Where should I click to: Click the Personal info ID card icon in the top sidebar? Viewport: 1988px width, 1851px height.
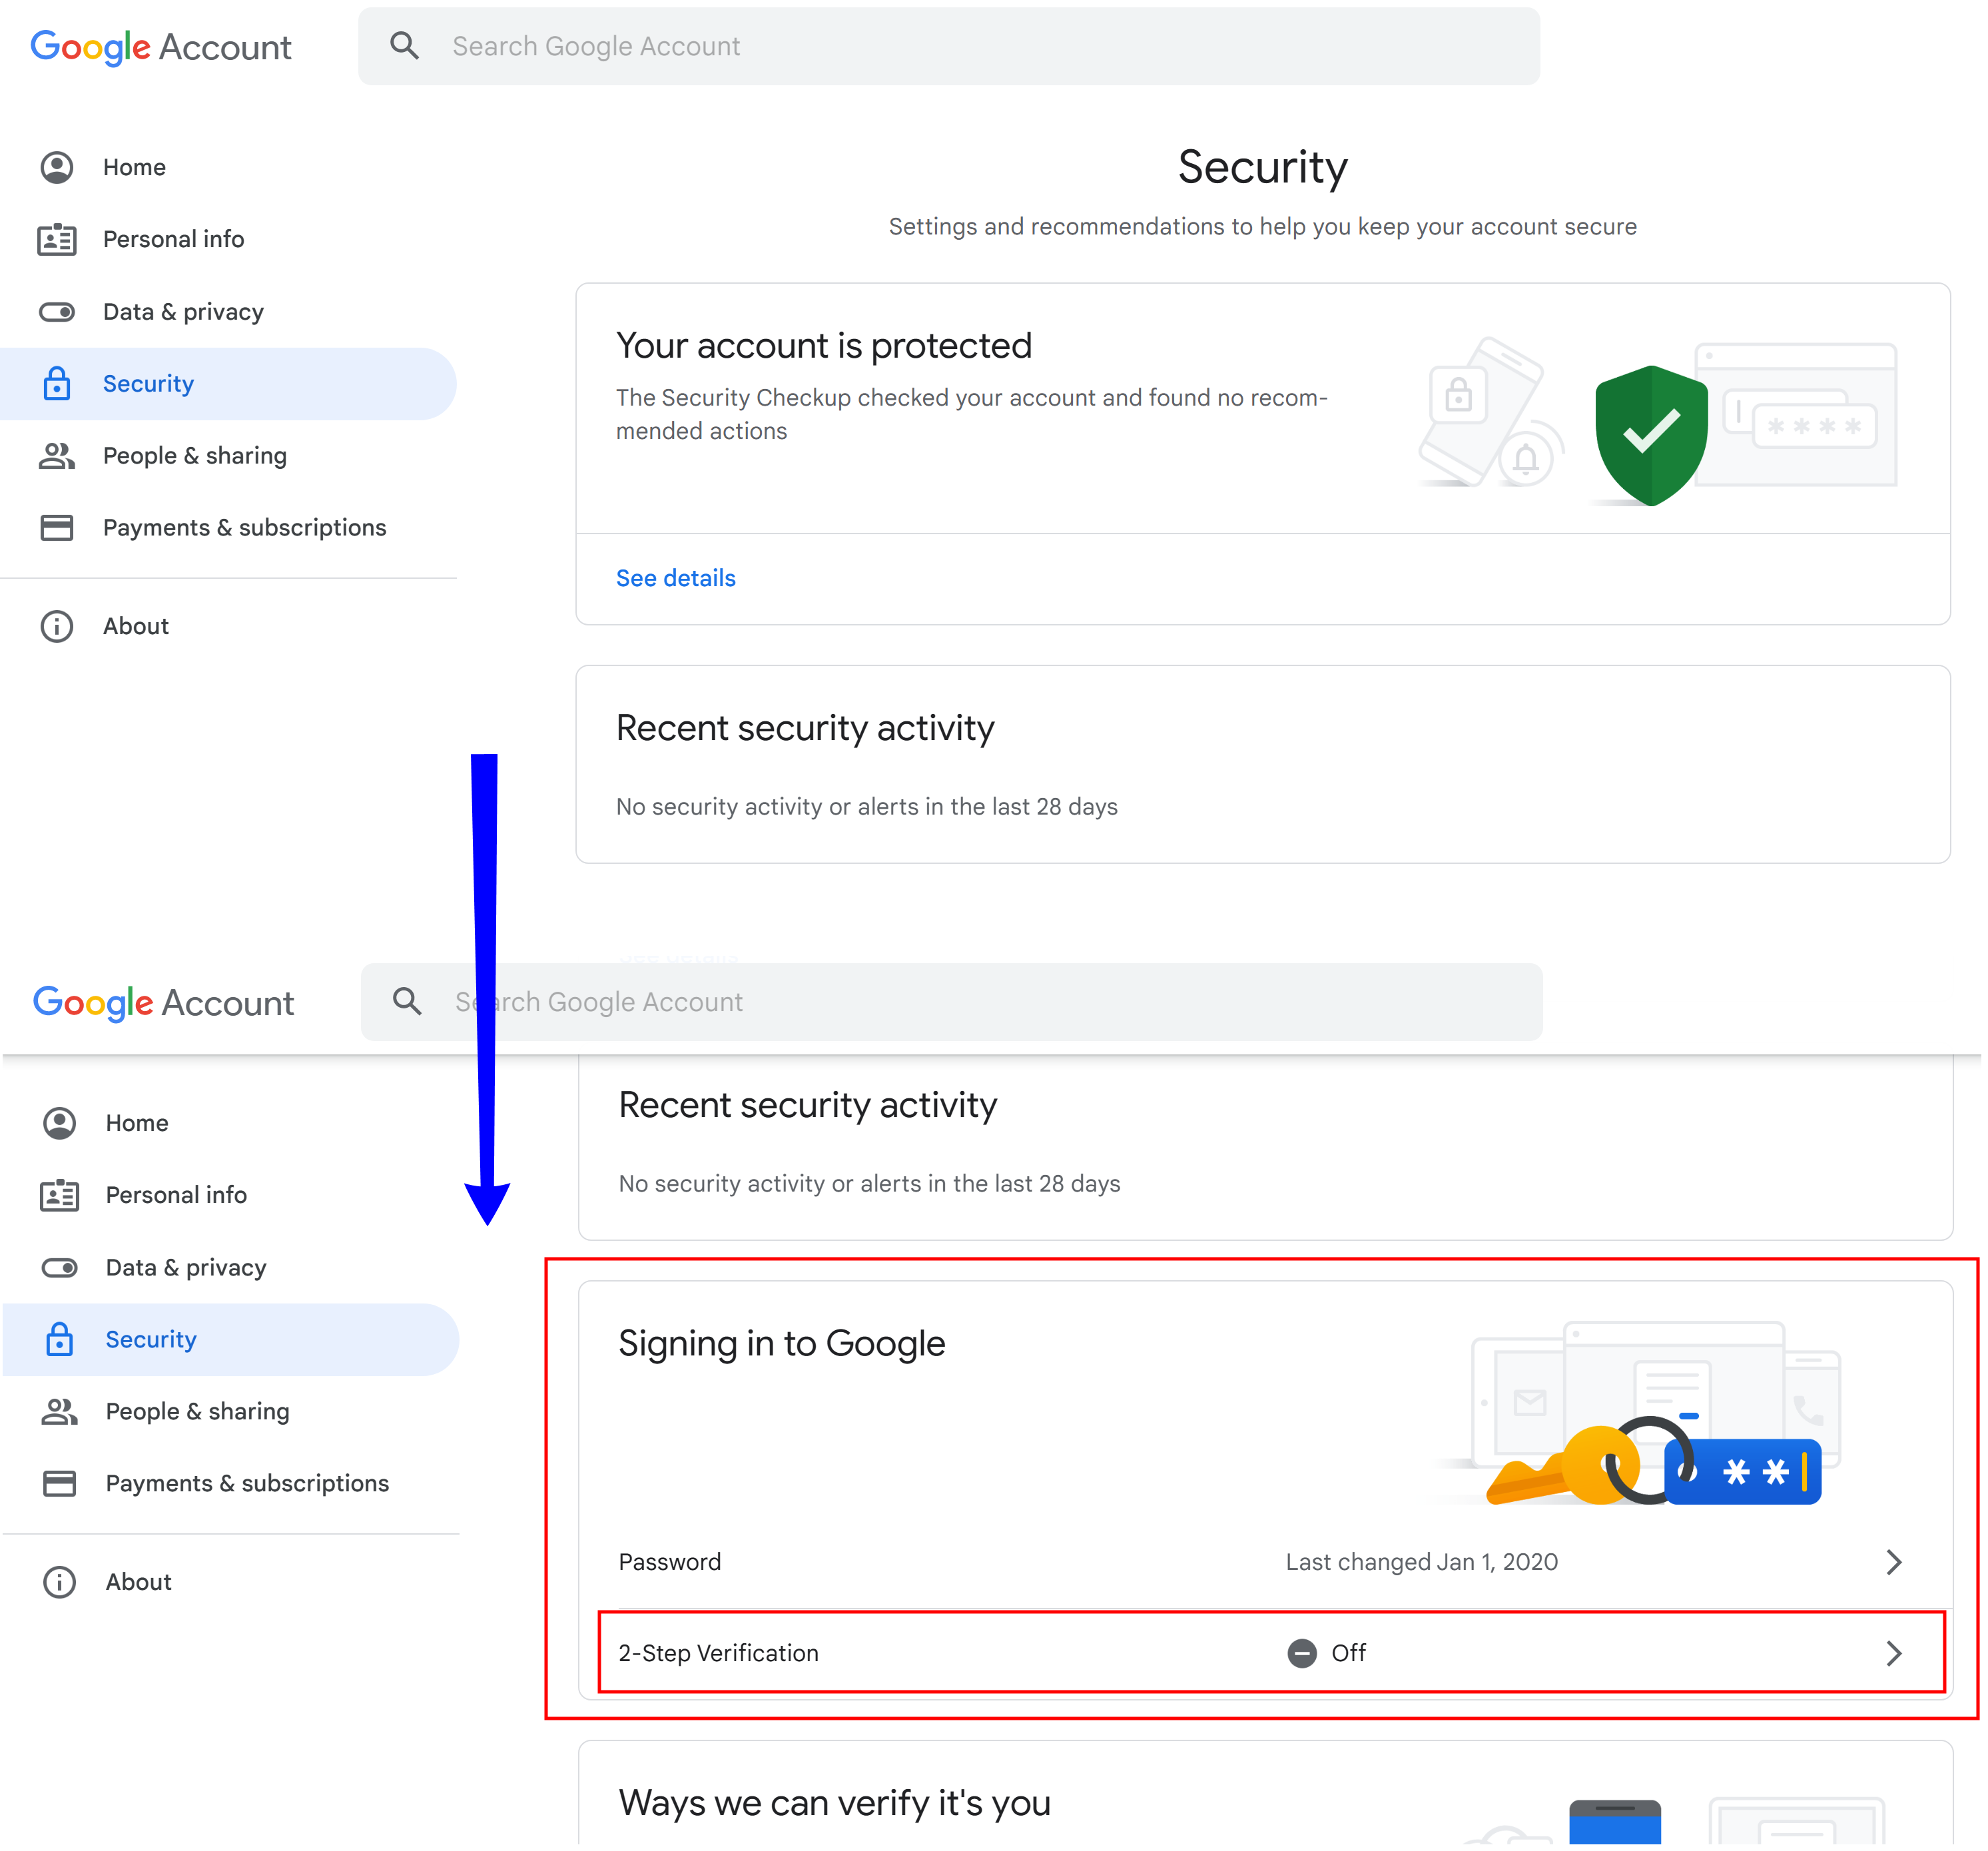pos(57,239)
